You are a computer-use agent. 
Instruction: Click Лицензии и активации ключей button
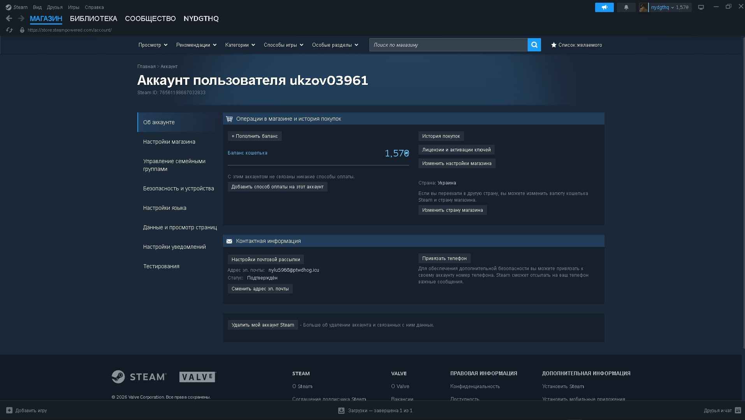456,150
